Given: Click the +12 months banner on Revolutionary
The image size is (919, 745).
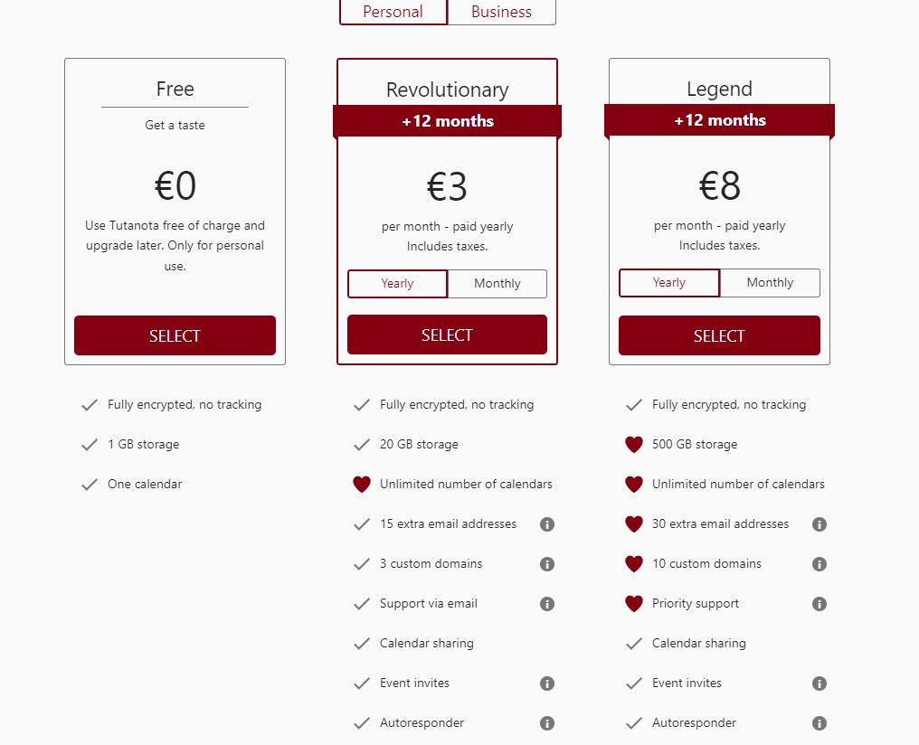Looking at the screenshot, I should (x=447, y=120).
